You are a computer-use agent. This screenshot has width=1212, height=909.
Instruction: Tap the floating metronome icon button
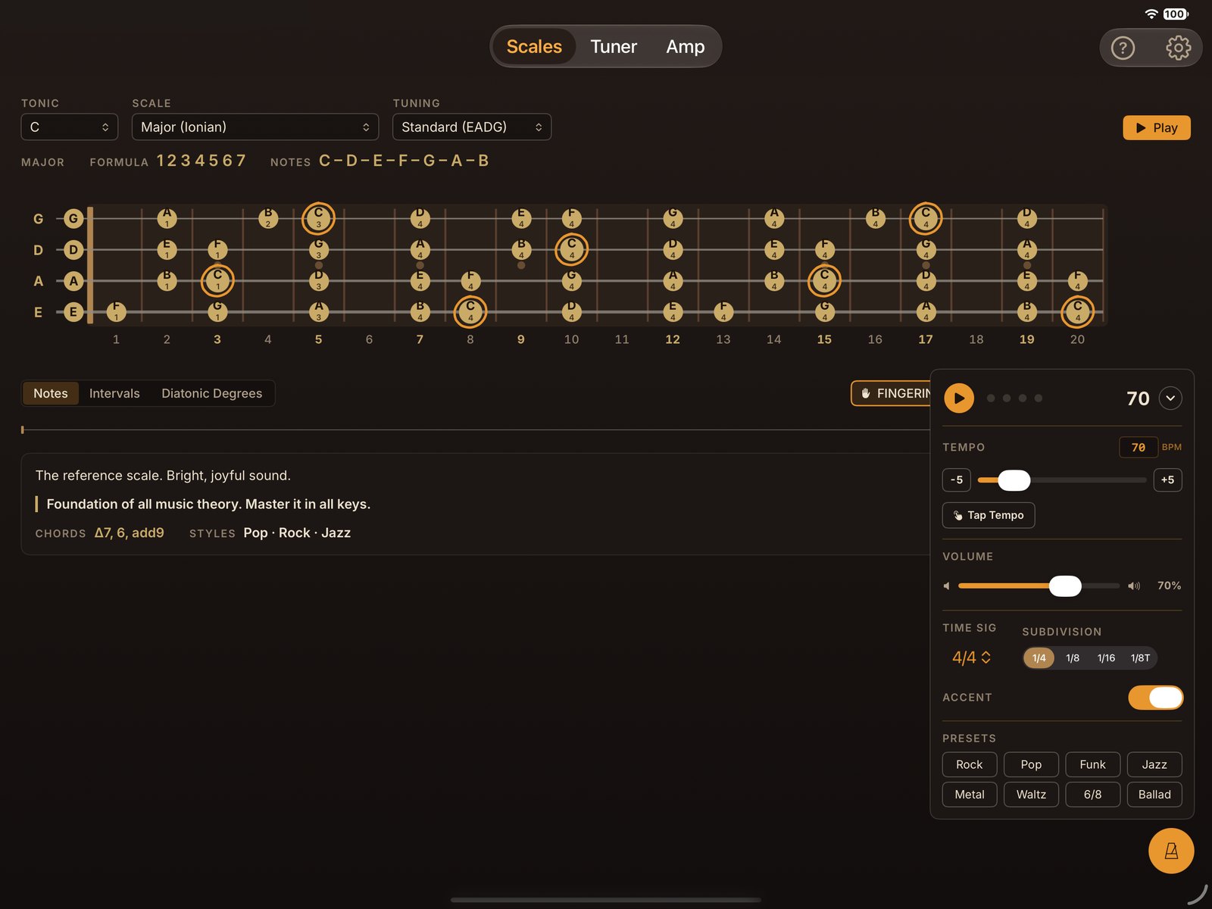click(x=1171, y=851)
